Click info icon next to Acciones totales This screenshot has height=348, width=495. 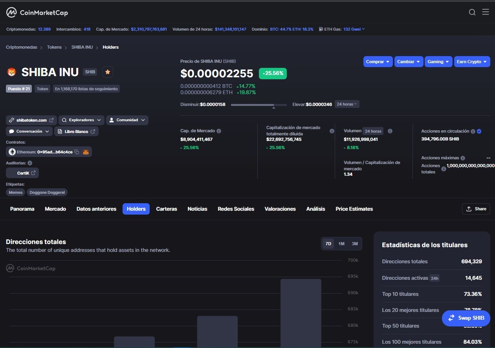point(444,169)
